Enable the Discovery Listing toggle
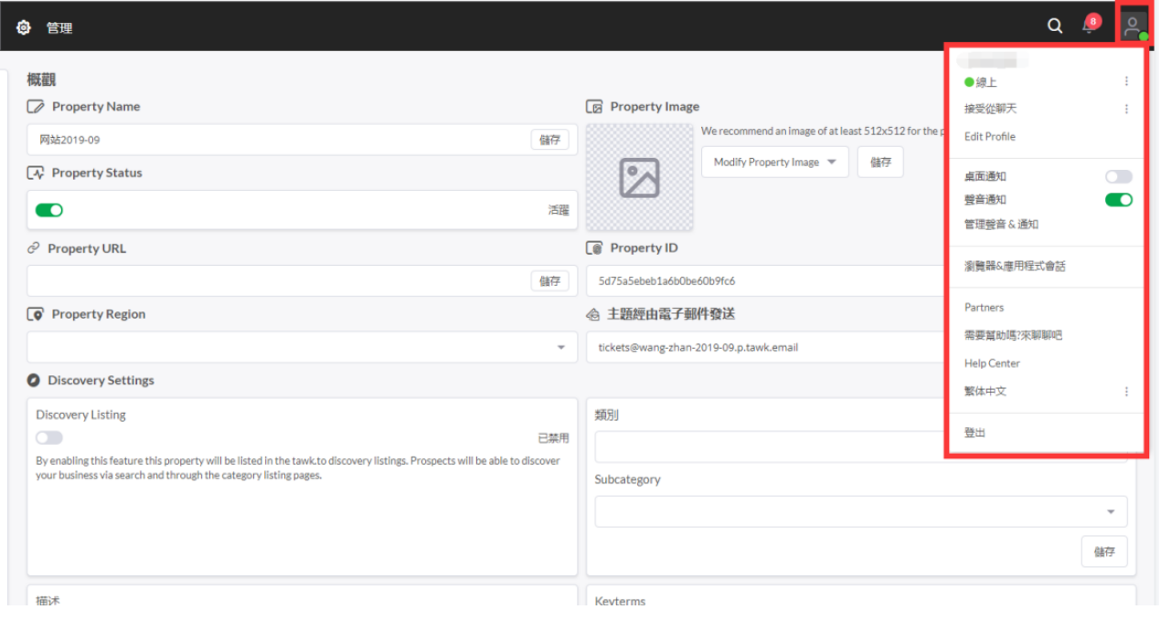This screenshot has height=620, width=1161. (x=49, y=438)
